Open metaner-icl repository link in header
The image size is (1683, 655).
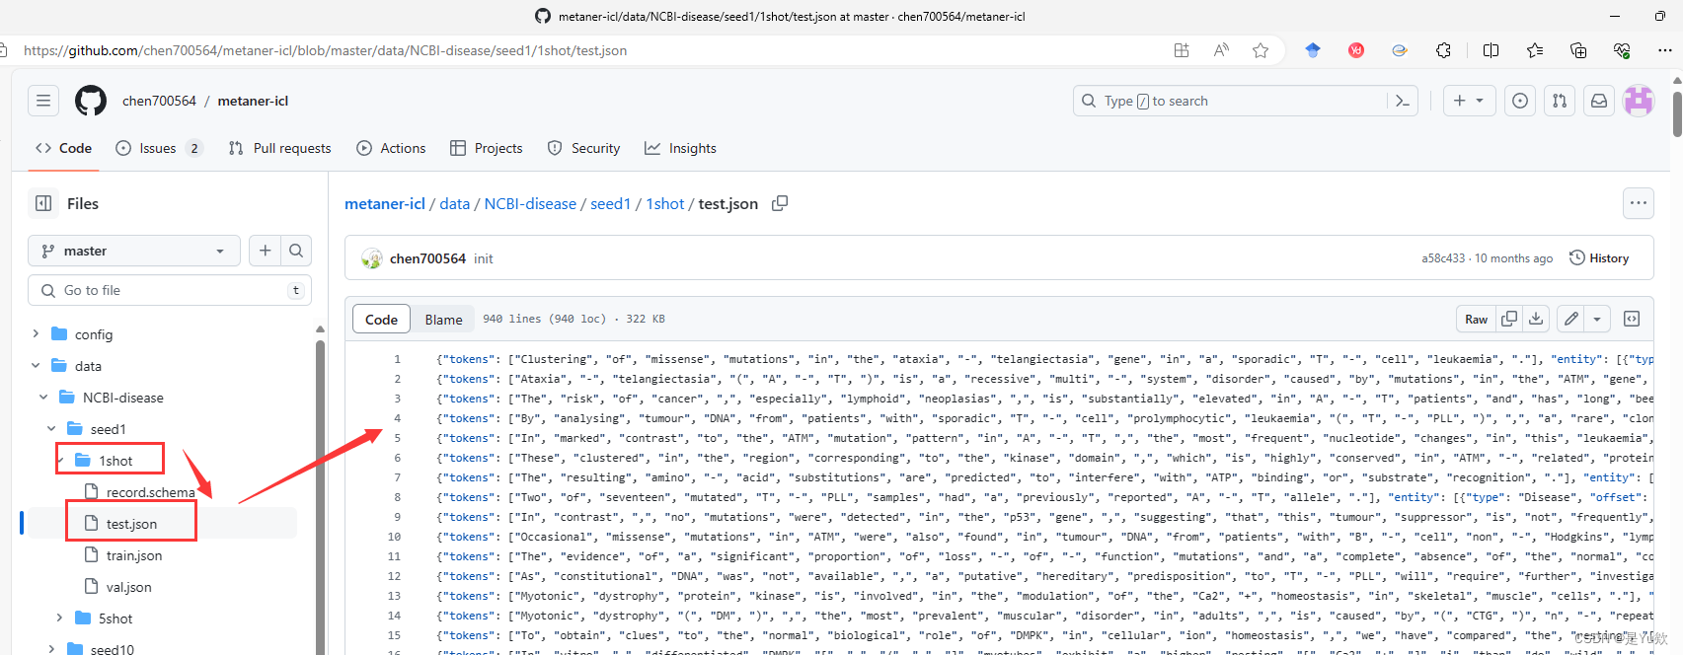pyautogui.click(x=253, y=101)
